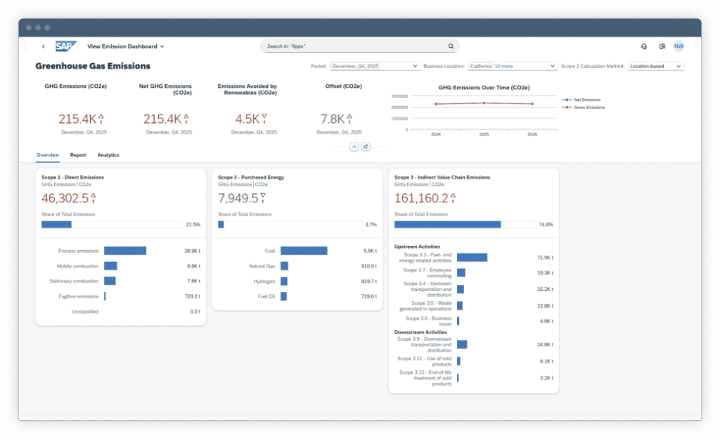Expand the View Emission Dashboard menu
Screen dimensions: 720x439
click(126, 46)
